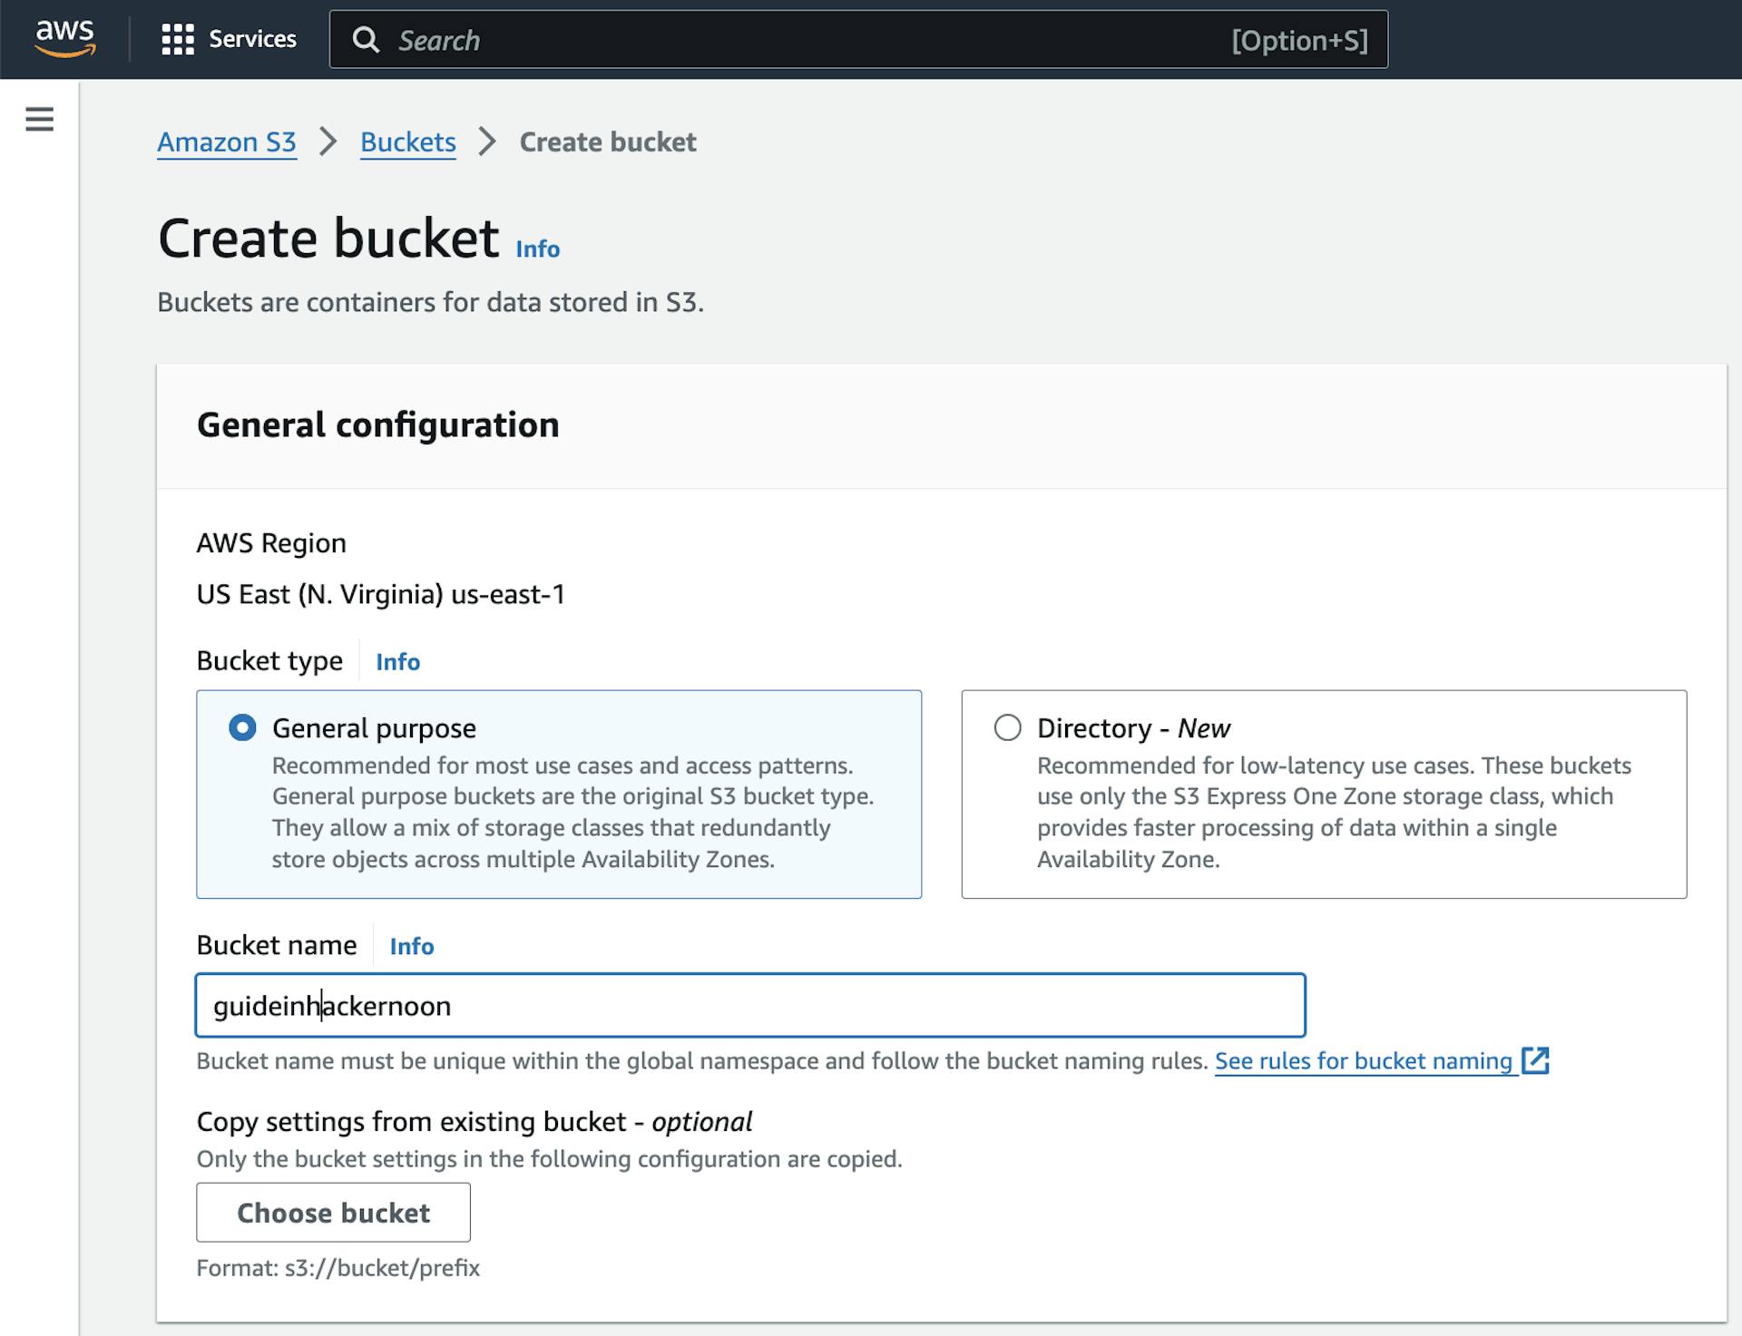Click inside the search bar with Option+S hint
Viewport: 1742px width, 1336px height.
coord(817,39)
